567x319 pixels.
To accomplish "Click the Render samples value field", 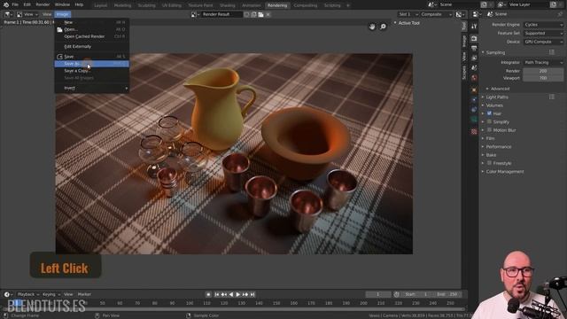I will tap(543, 71).
